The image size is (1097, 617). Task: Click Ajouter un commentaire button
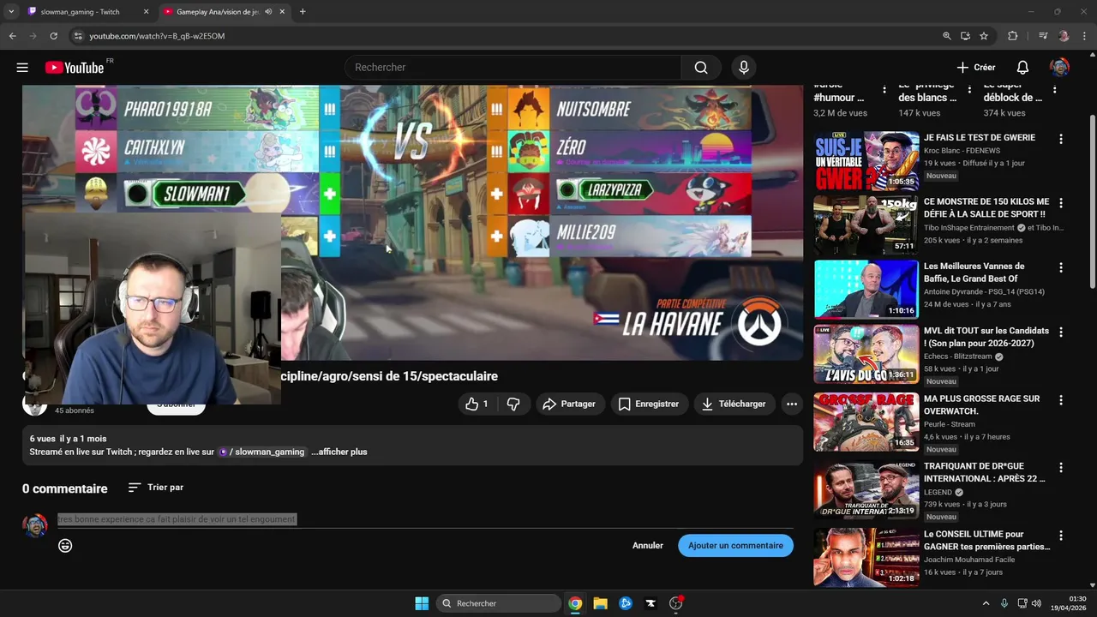coord(735,546)
